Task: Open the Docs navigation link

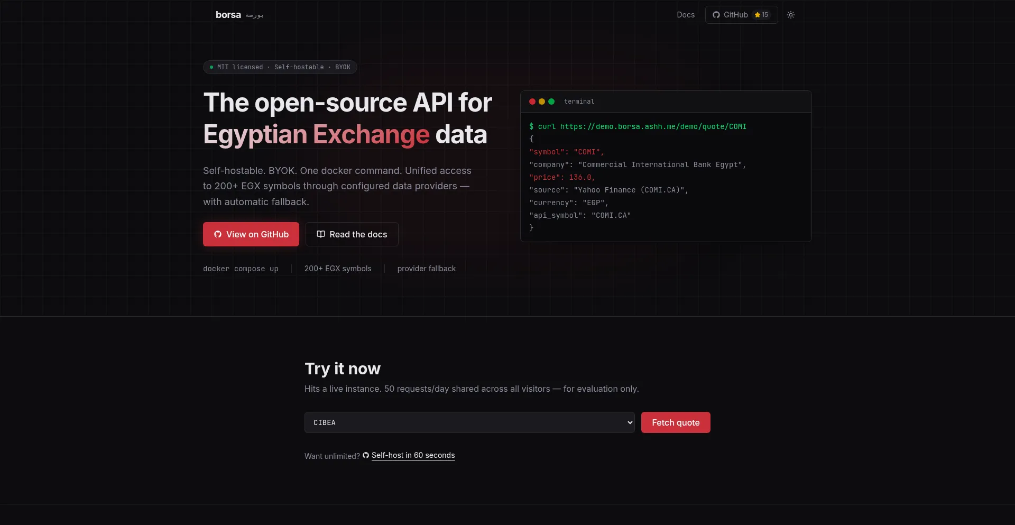Action: point(686,15)
